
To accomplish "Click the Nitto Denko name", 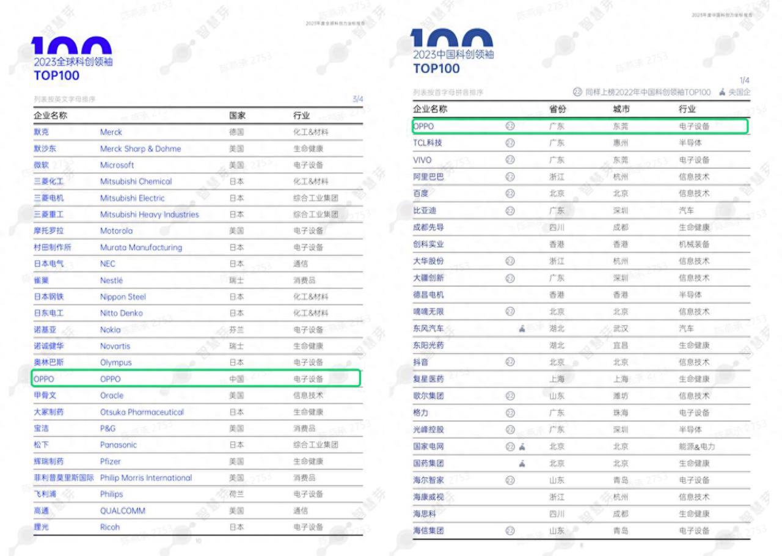I will tap(122, 313).
